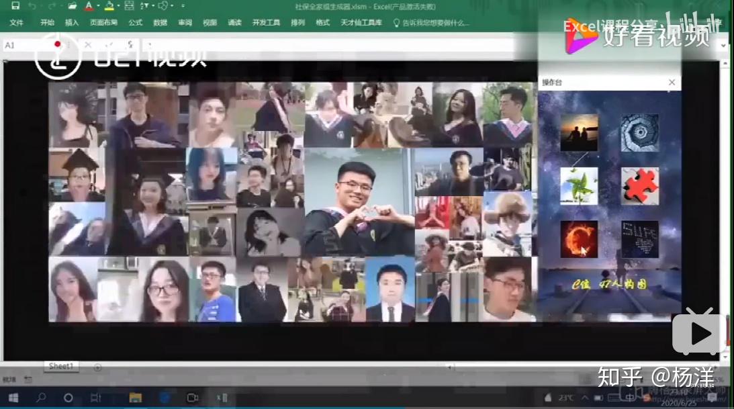Open the sort options dropdown arrow
This screenshot has width=734, height=409.
tap(153, 5)
